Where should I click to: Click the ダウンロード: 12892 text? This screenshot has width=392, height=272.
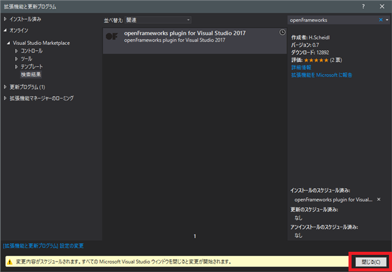pos(310,53)
